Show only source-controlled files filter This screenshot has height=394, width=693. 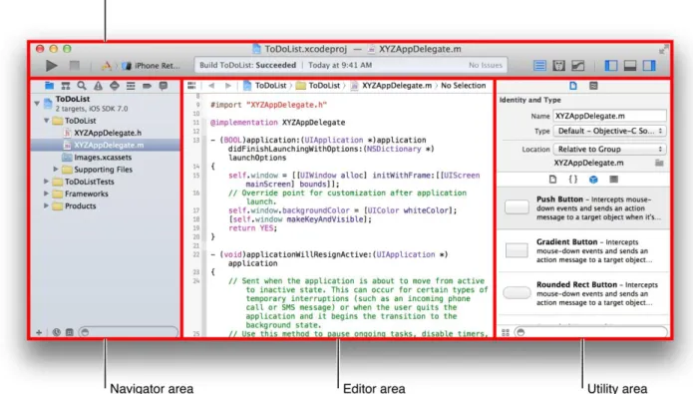click(x=70, y=332)
